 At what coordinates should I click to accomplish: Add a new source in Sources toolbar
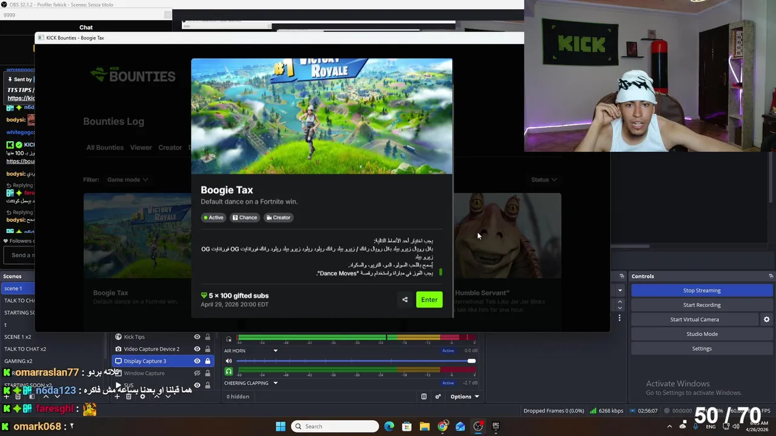[117, 397]
